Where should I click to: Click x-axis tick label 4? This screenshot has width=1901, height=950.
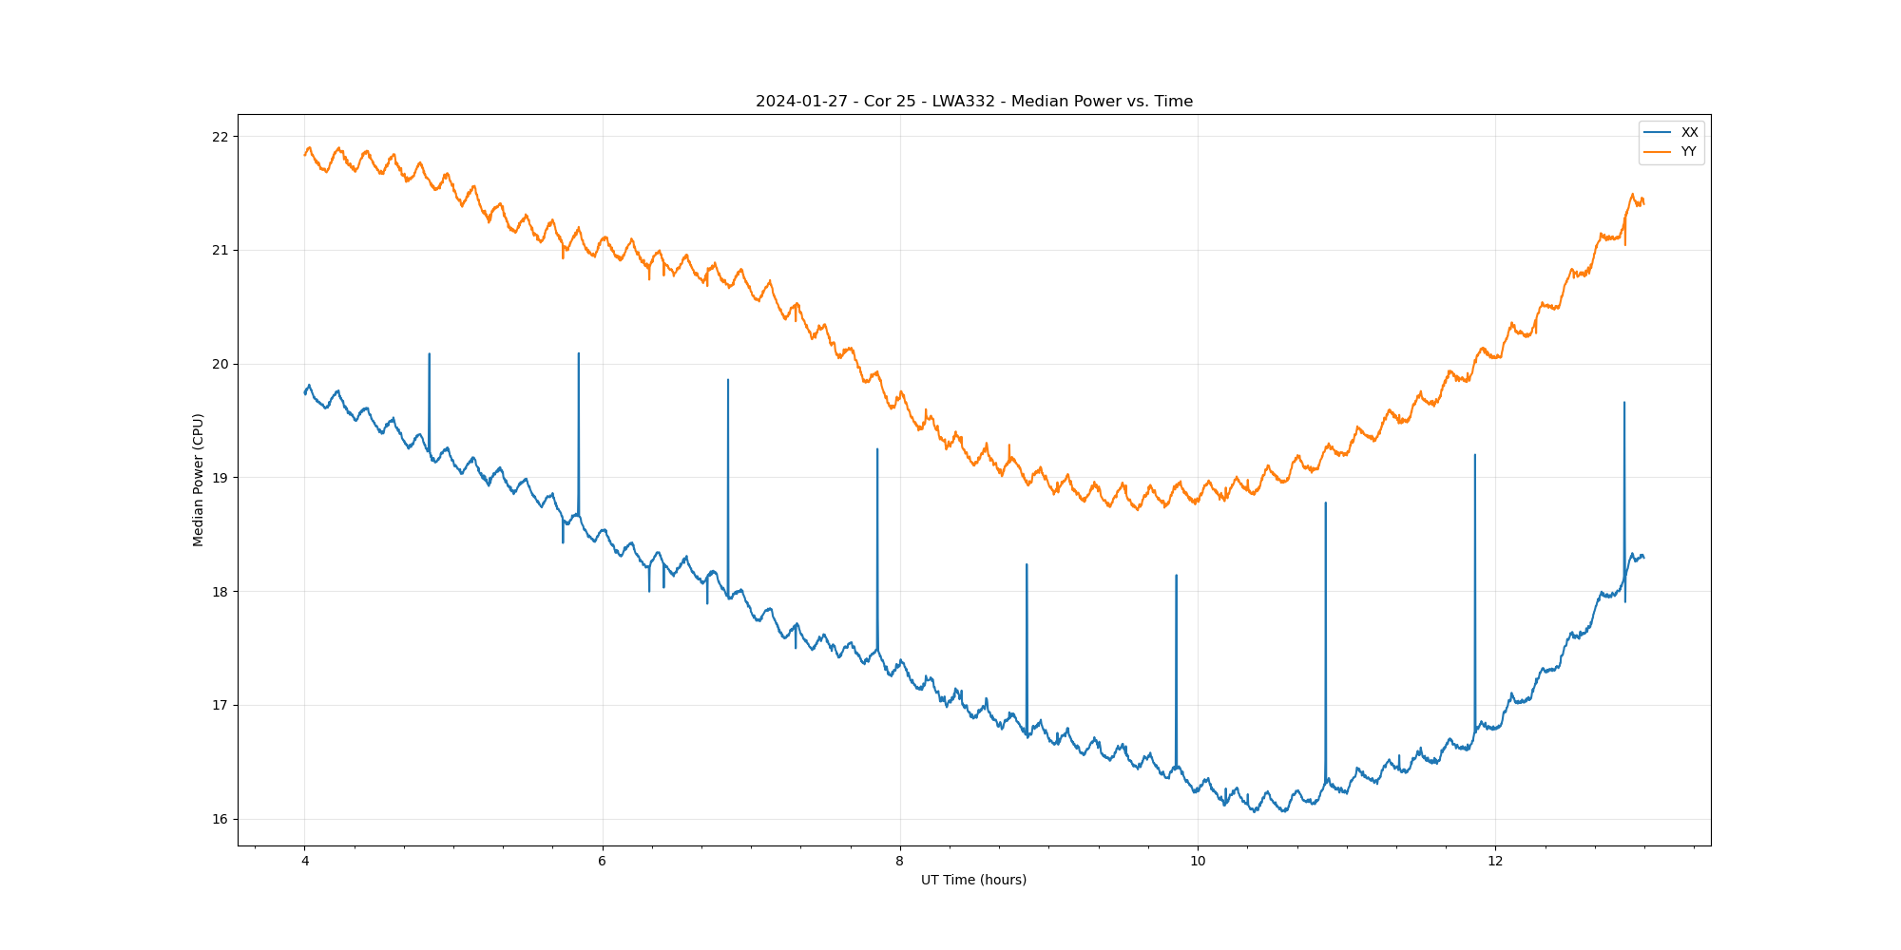305,862
